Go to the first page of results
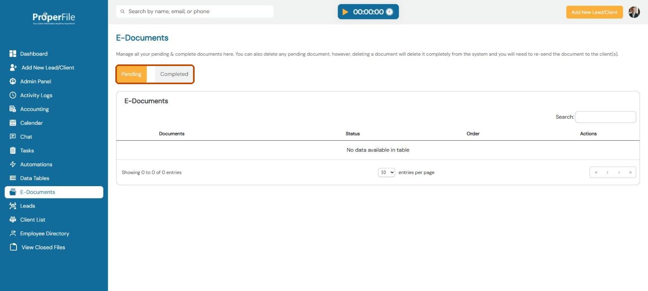The height and width of the screenshot is (291, 648). (596, 173)
